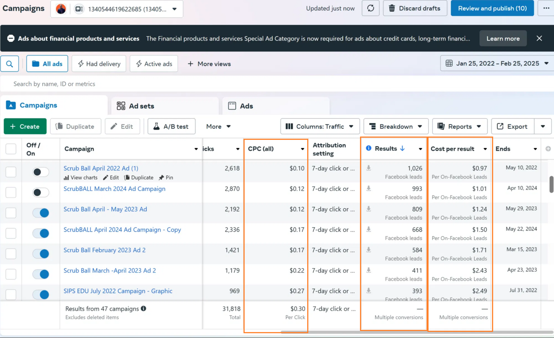Image resolution: width=554 pixels, height=338 pixels.
Task: Open Scrub Ball February 2023 Ad 2 campaign
Action: [104, 250]
